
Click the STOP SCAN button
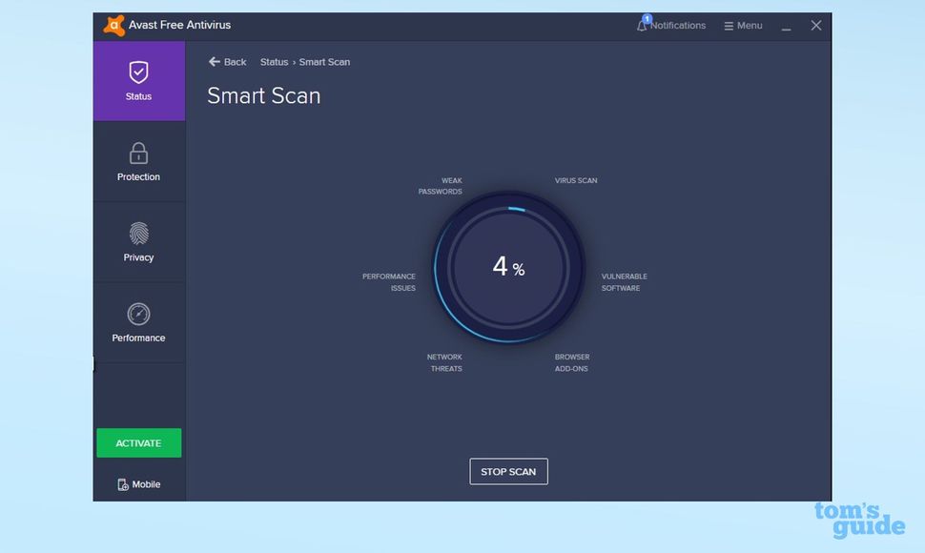pos(508,472)
